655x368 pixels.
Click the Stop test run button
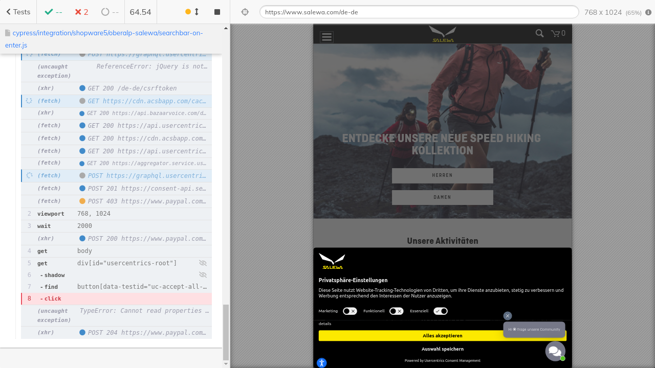[217, 12]
